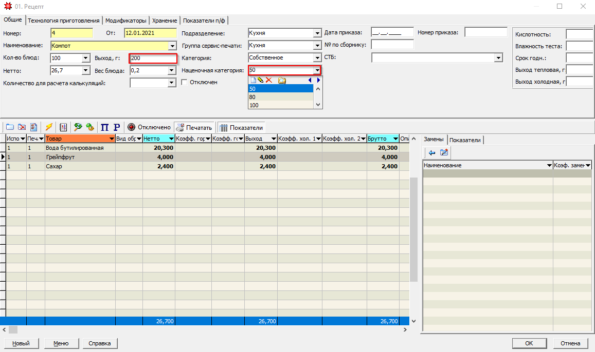Image resolution: width=595 pixels, height=352 pixels.
Task: Click the bold П toolbar icon
Action: click(x=104, y=127)
